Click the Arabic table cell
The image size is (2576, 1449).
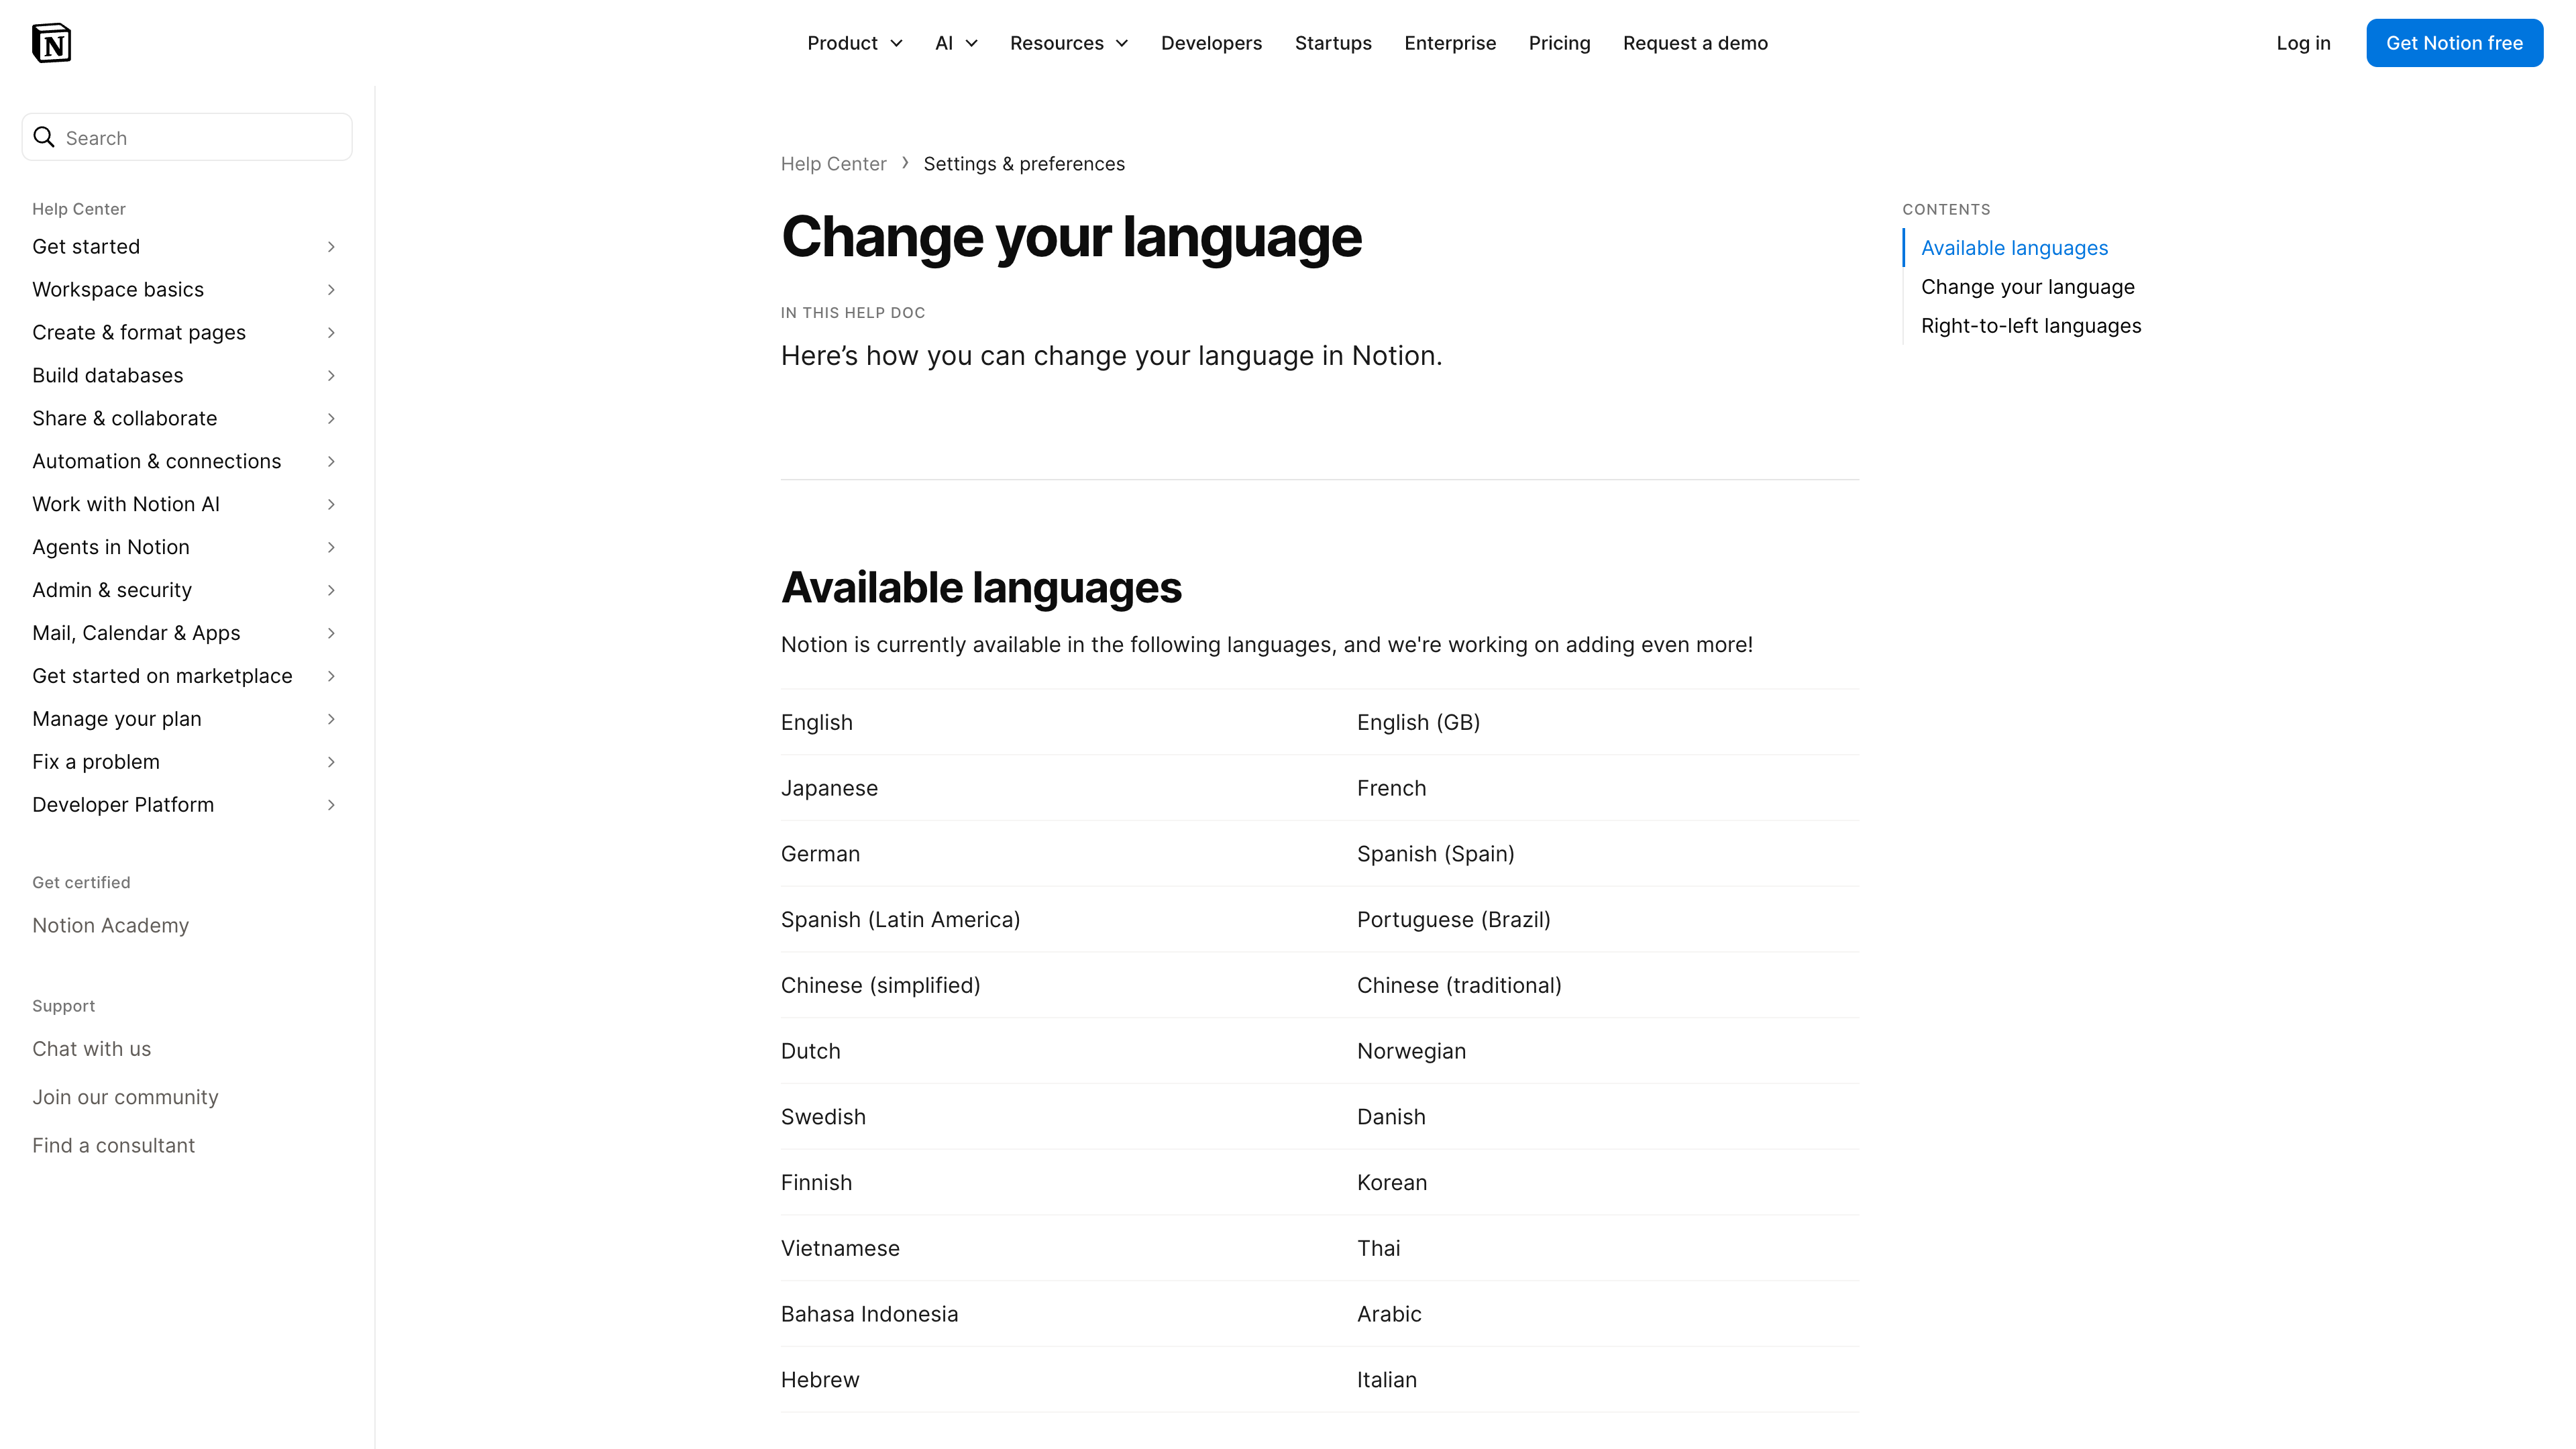click(x=1388, y=1314)
